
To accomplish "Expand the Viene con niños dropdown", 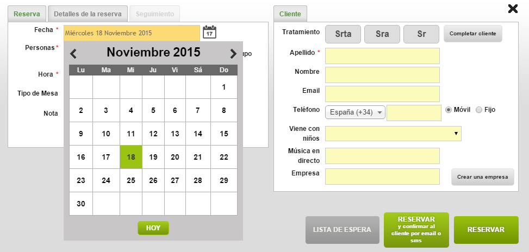I will click(393, 134).
